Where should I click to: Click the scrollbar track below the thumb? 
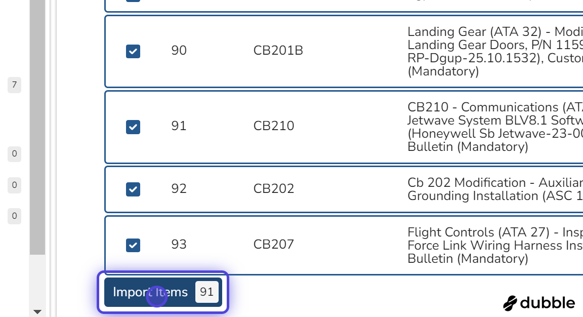pyautogui.click(x=37, y=281)
